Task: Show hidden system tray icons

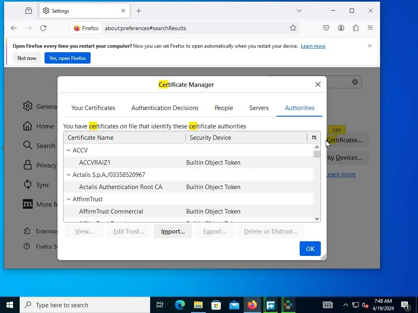Action: (x=345, y=305)
